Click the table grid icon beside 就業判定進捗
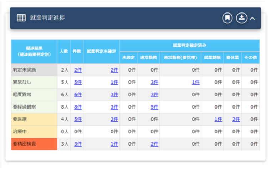This screenshot has height=169, width=271. tap(21, 18)
